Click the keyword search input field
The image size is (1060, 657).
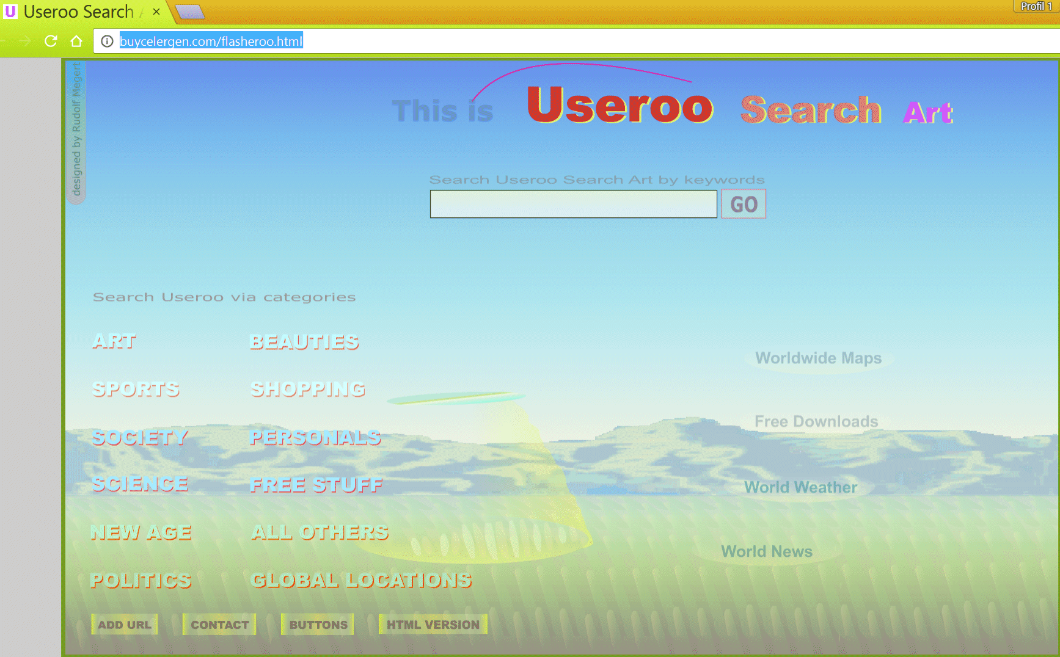(573, 204)
